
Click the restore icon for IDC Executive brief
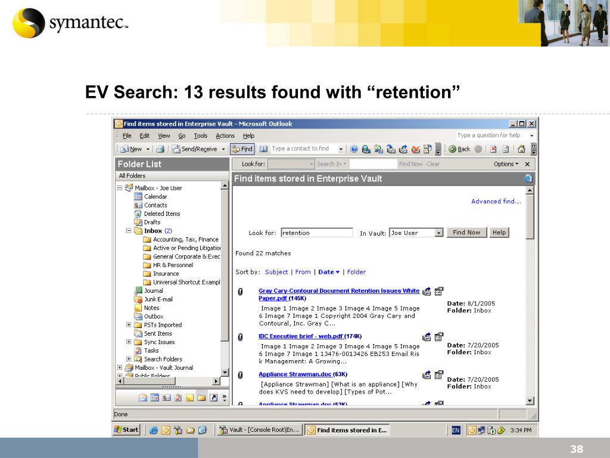427,336
